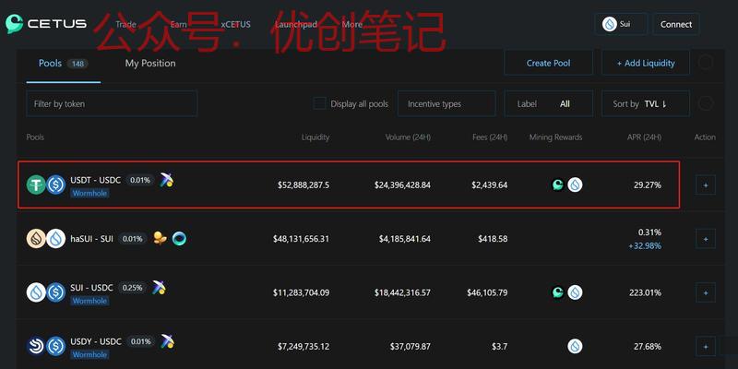Click the +32.98% APR value

click(x=645, y=245)
